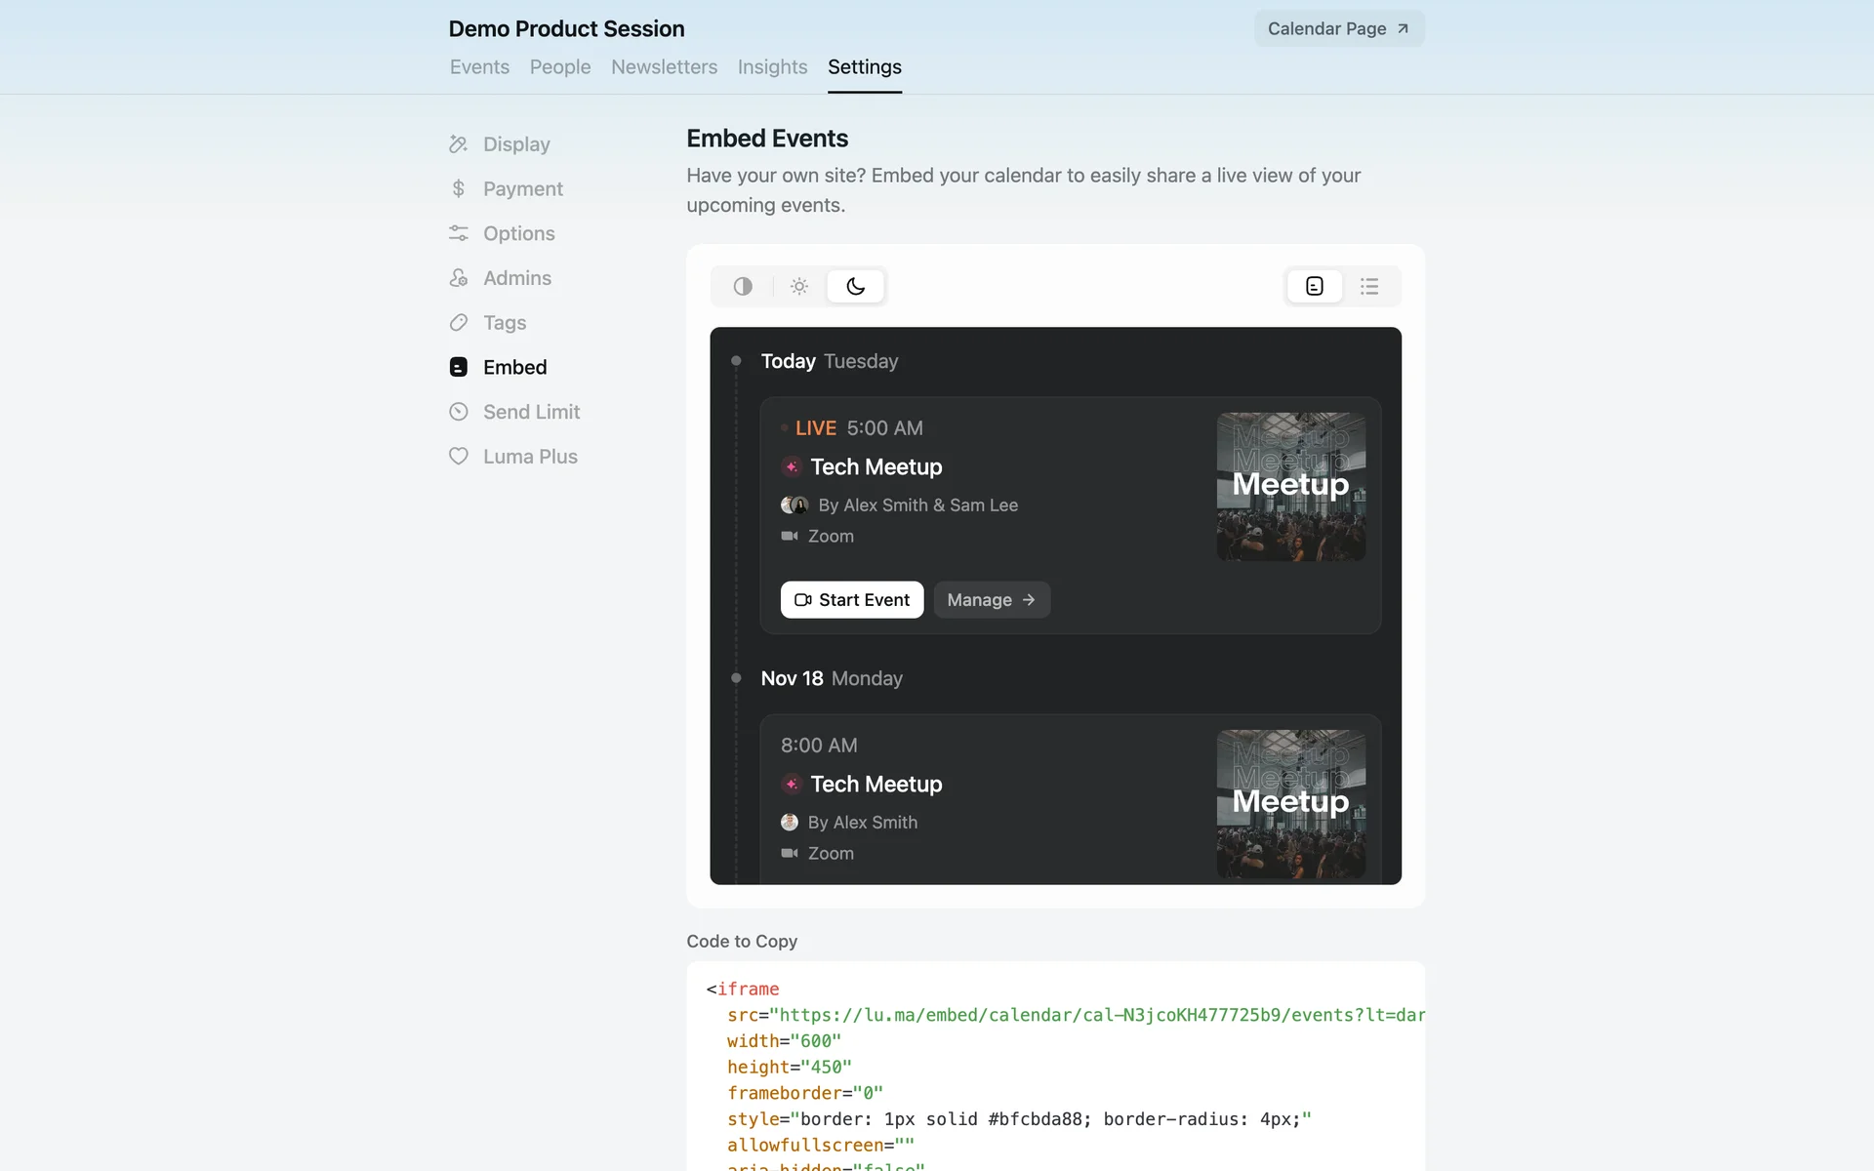Viewport: 1874px width, 1171px height.
Task: Open the Admins settings section
Action: (516, 278)
